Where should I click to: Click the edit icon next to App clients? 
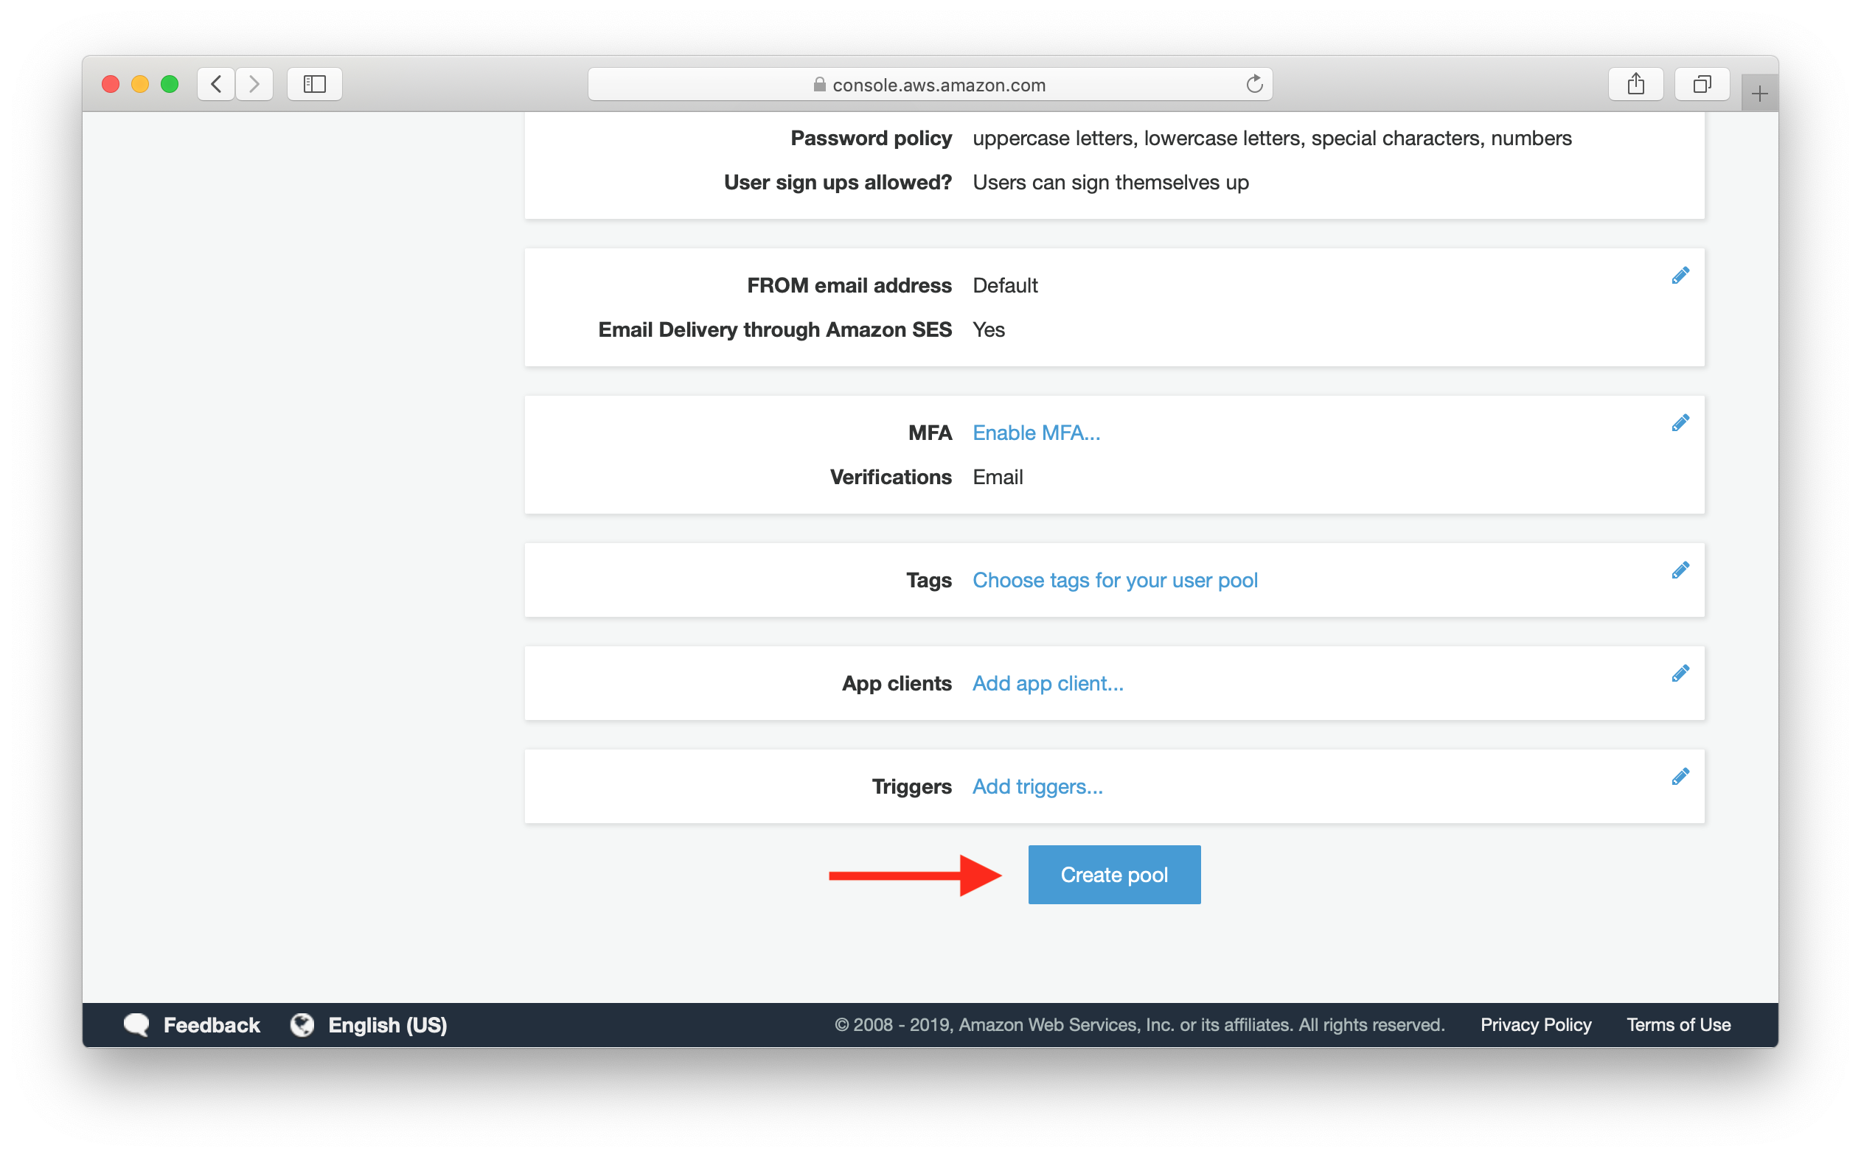coord(1681,673)
